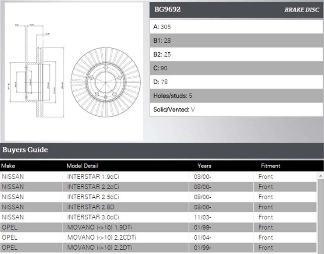Viewport: 324px width, 254px height.
Task: Select INTERSTAR 2.2dCi model cell
Action: [126, 187]
